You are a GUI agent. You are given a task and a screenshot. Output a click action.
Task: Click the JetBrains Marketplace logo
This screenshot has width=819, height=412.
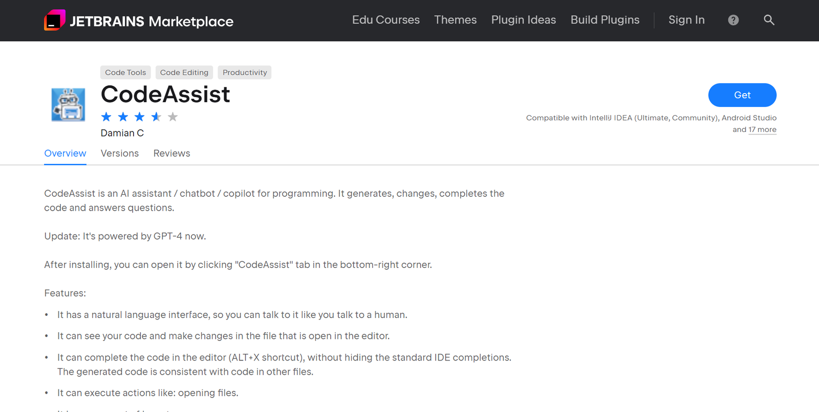pos(139,21)
